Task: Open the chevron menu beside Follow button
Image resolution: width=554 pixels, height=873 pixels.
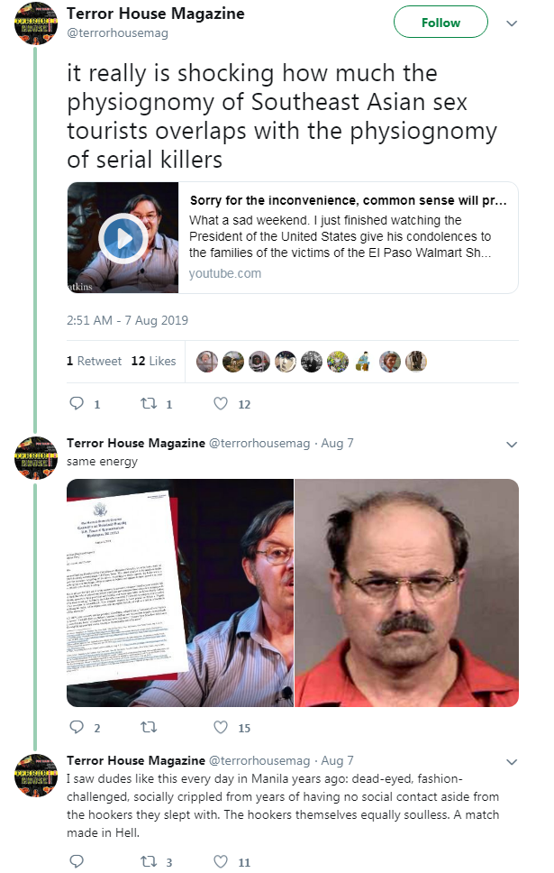Action: 512,23
